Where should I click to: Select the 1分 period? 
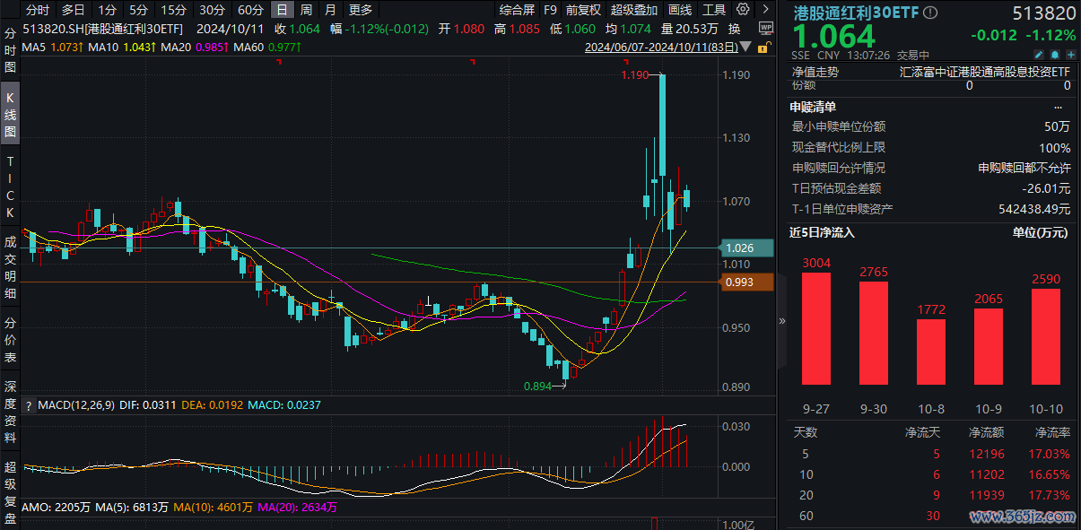107,10
